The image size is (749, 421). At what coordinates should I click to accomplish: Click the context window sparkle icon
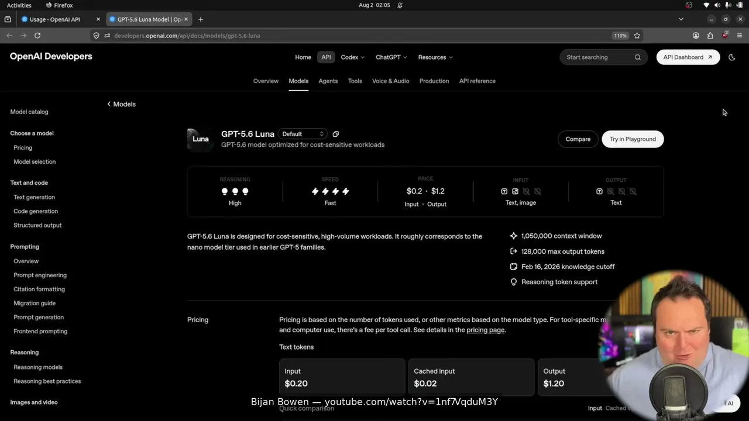[x=514, y=236]
